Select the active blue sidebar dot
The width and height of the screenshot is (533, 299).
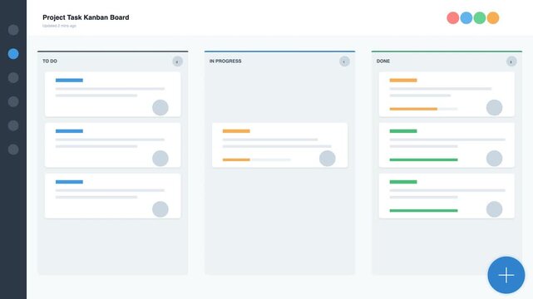click(x=13, y=54)
